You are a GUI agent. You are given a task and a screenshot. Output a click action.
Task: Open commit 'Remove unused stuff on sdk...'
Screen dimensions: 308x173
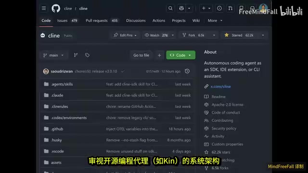[131, 151]
